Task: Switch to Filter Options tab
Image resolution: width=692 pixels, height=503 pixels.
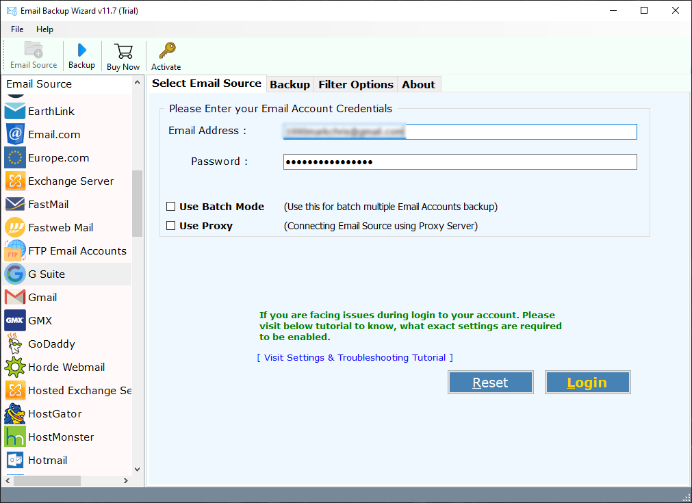Action: coord(356,84)
